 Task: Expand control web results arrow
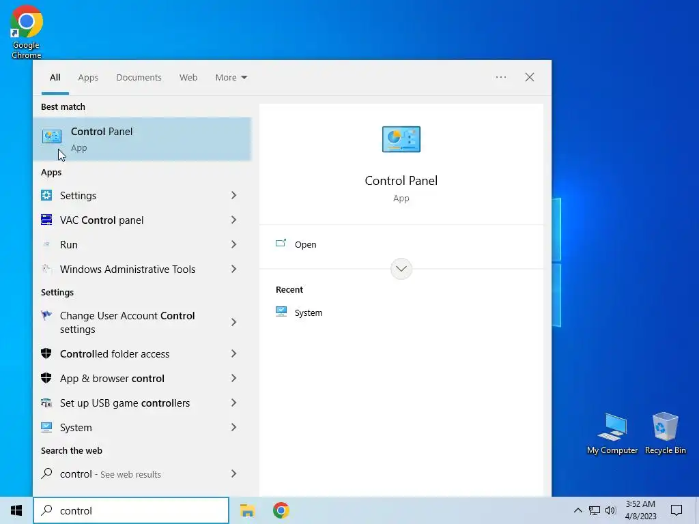tap(233, 474)
